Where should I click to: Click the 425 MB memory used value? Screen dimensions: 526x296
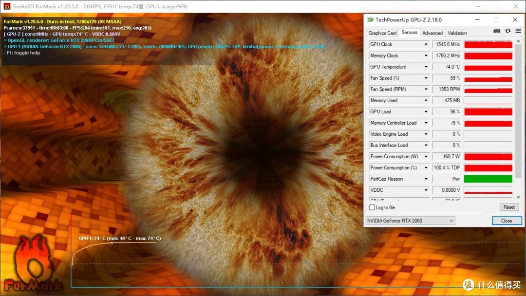click(447, 100)
